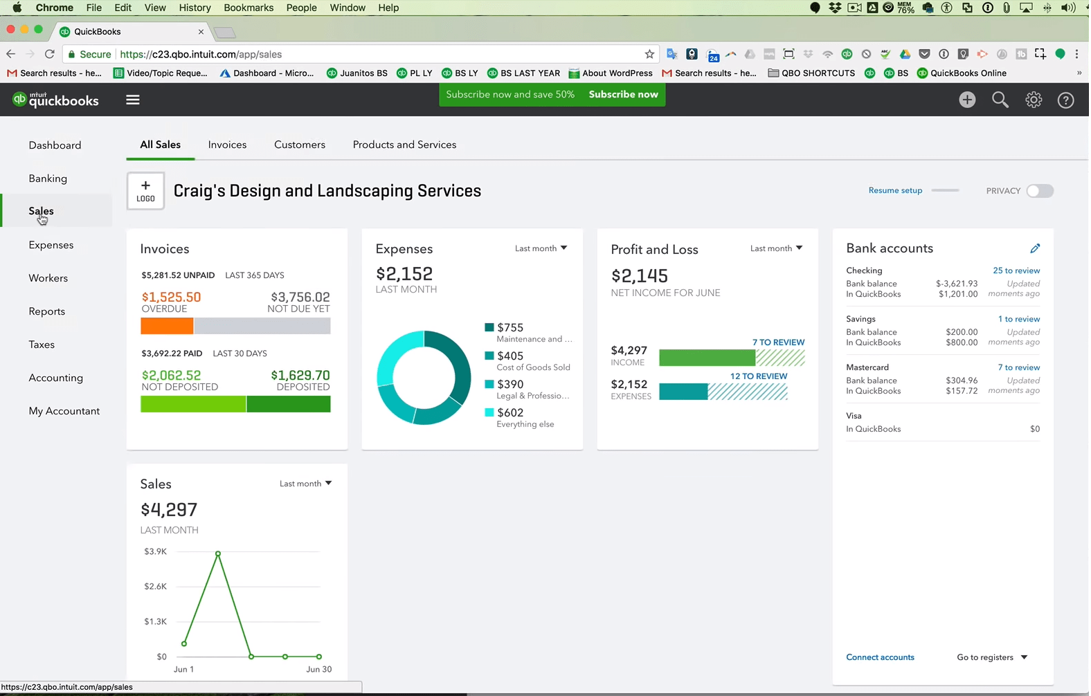Click peak point on Sales line chart
The image size is (1091, 696).
pos(218,553)
